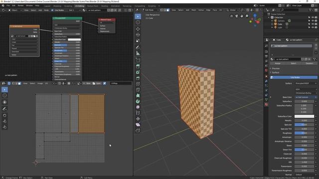Select the Rotate tool in 3D viewport
This screenshot has width=319, height=179.
point(138,35)
